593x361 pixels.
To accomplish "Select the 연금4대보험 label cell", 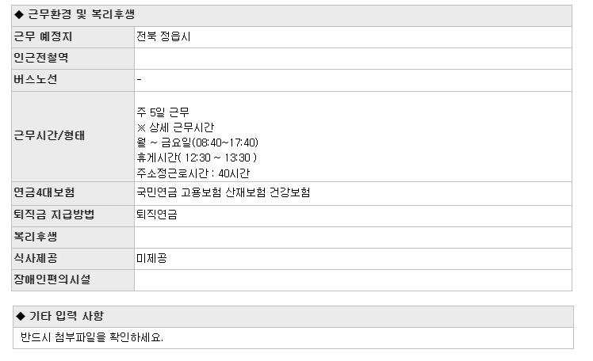I will [x=73, y=193].
